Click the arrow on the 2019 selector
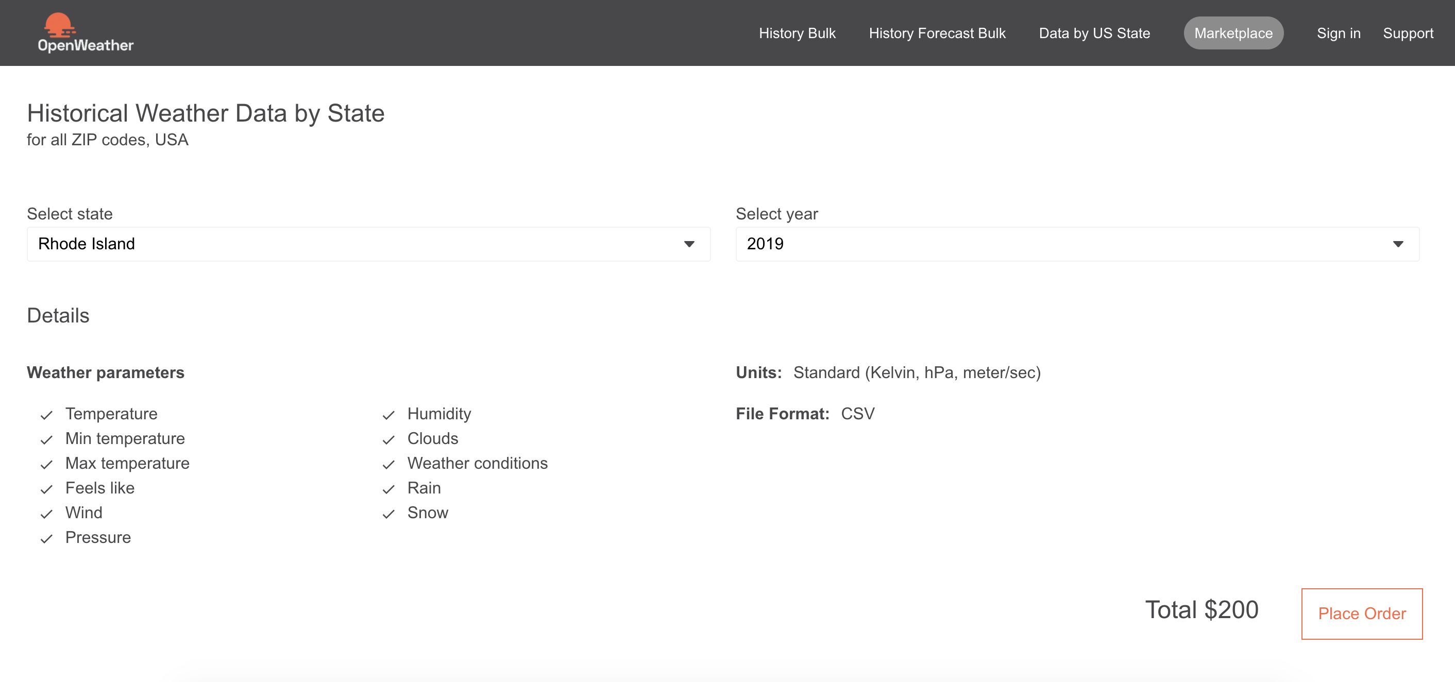Viewport: 1455px width, 682px height. pyautogui.click(x=1397, y=244)
